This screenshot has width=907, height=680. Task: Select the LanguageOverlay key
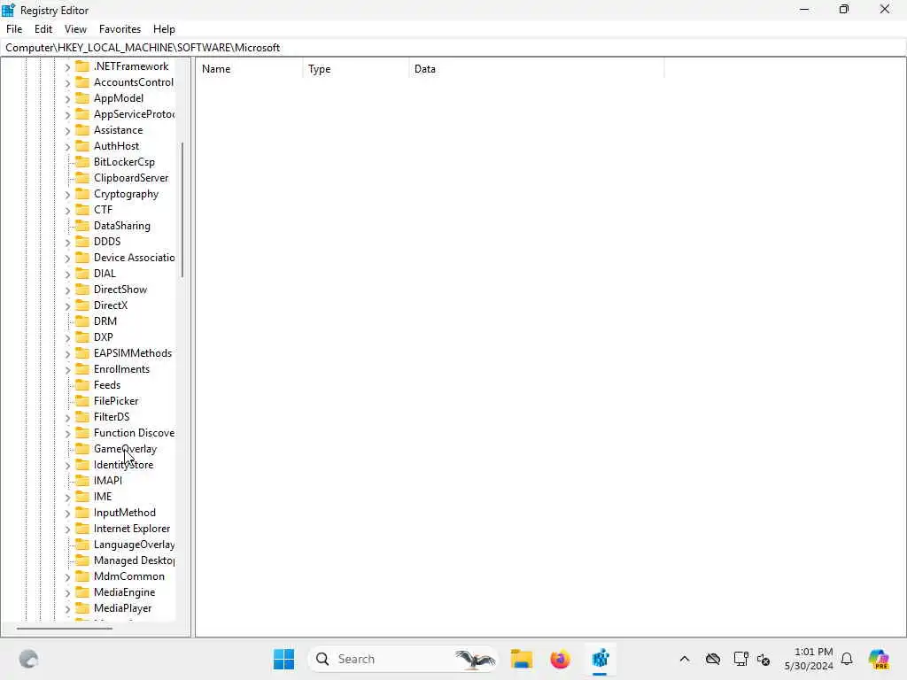click(135, 545)
